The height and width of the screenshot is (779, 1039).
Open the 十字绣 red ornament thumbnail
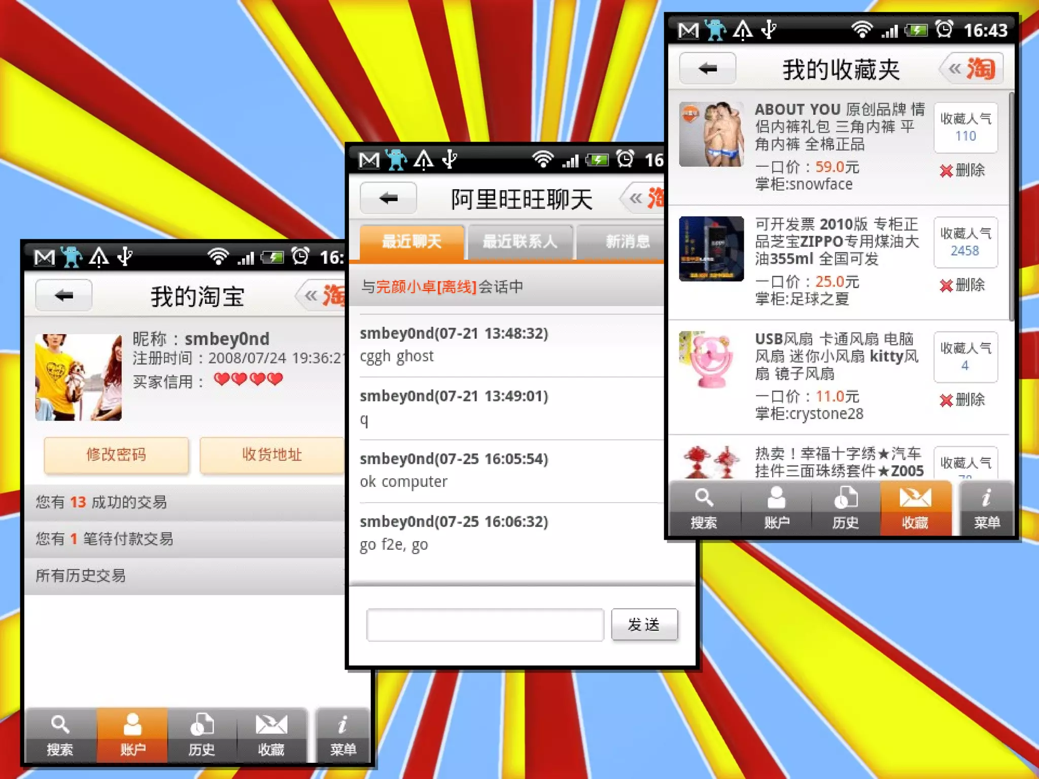(x=712, y=463)
